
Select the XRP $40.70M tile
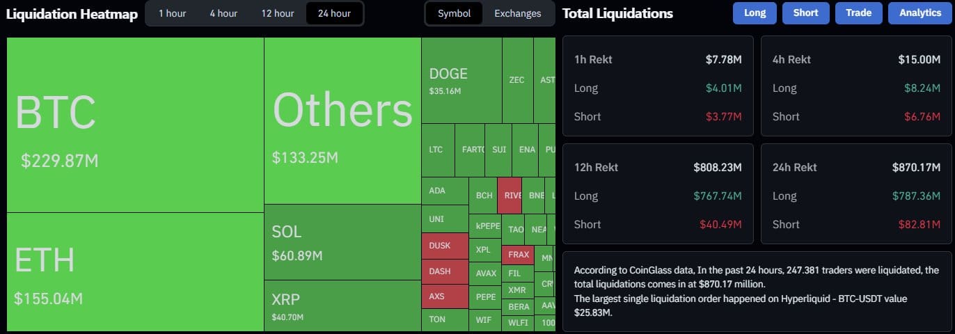pyautogui.click(x=342, y=305)
